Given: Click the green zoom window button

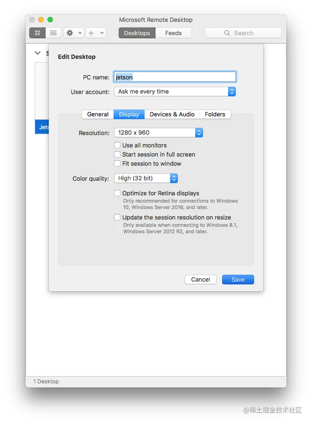Looking at the screenshot, I should [x=50, y=20].
